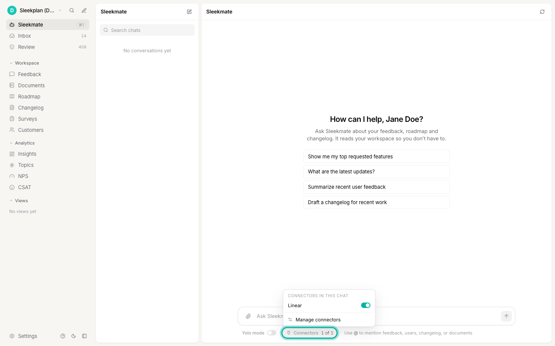Screen dimensions: 555x346
Task: Close the Connectors 1 of 1 popover
Action: pyautogui.click(x=310, y=333)
